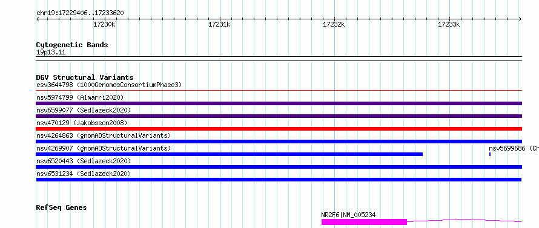Image resolution: width=539 pixels, height=228 pixels.
Task: Click the red bar under nsv470129
Action: point(279,129)
